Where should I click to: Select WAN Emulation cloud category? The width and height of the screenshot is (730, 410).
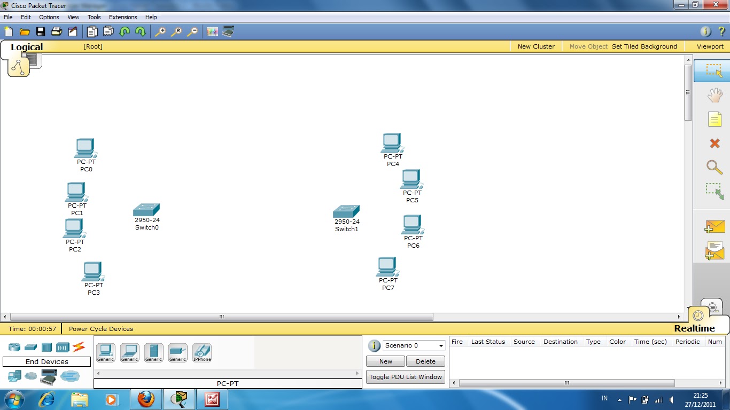pos(31,376)
